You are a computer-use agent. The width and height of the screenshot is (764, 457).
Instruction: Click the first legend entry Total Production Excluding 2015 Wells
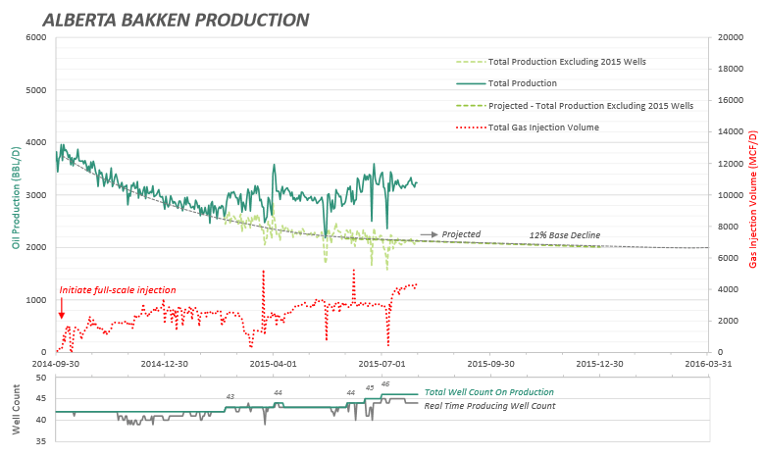click(x=567, y=62)
